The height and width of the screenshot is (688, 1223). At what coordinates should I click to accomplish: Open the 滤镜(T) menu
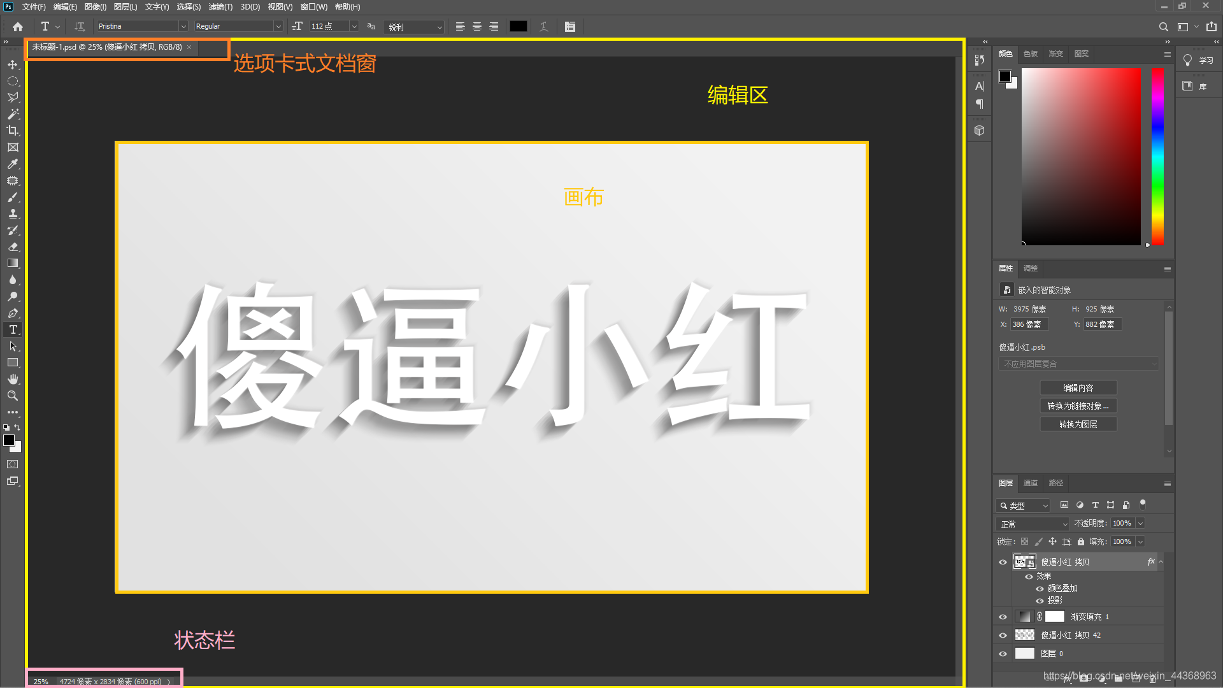(220, 7)
